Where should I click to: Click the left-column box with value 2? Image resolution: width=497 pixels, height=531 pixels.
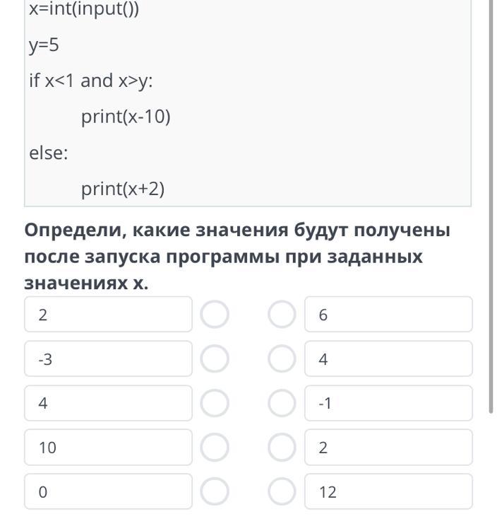pos(108,315)
